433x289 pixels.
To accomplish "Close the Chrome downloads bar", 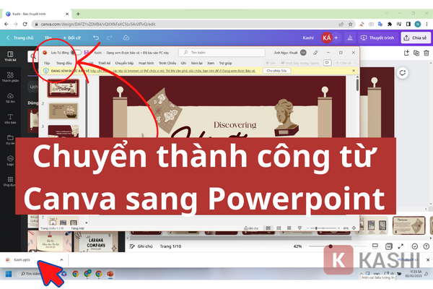I will (x=428, y=259).
